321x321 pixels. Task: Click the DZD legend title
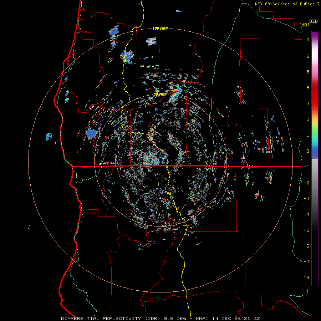tap(314, 21)
